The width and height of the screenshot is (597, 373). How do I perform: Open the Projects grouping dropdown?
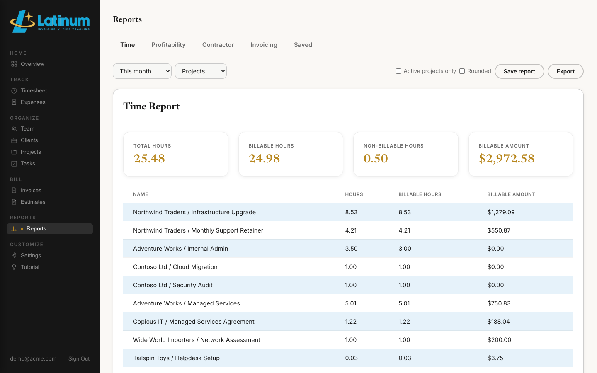pyautogui.click(x=201, y=71)
